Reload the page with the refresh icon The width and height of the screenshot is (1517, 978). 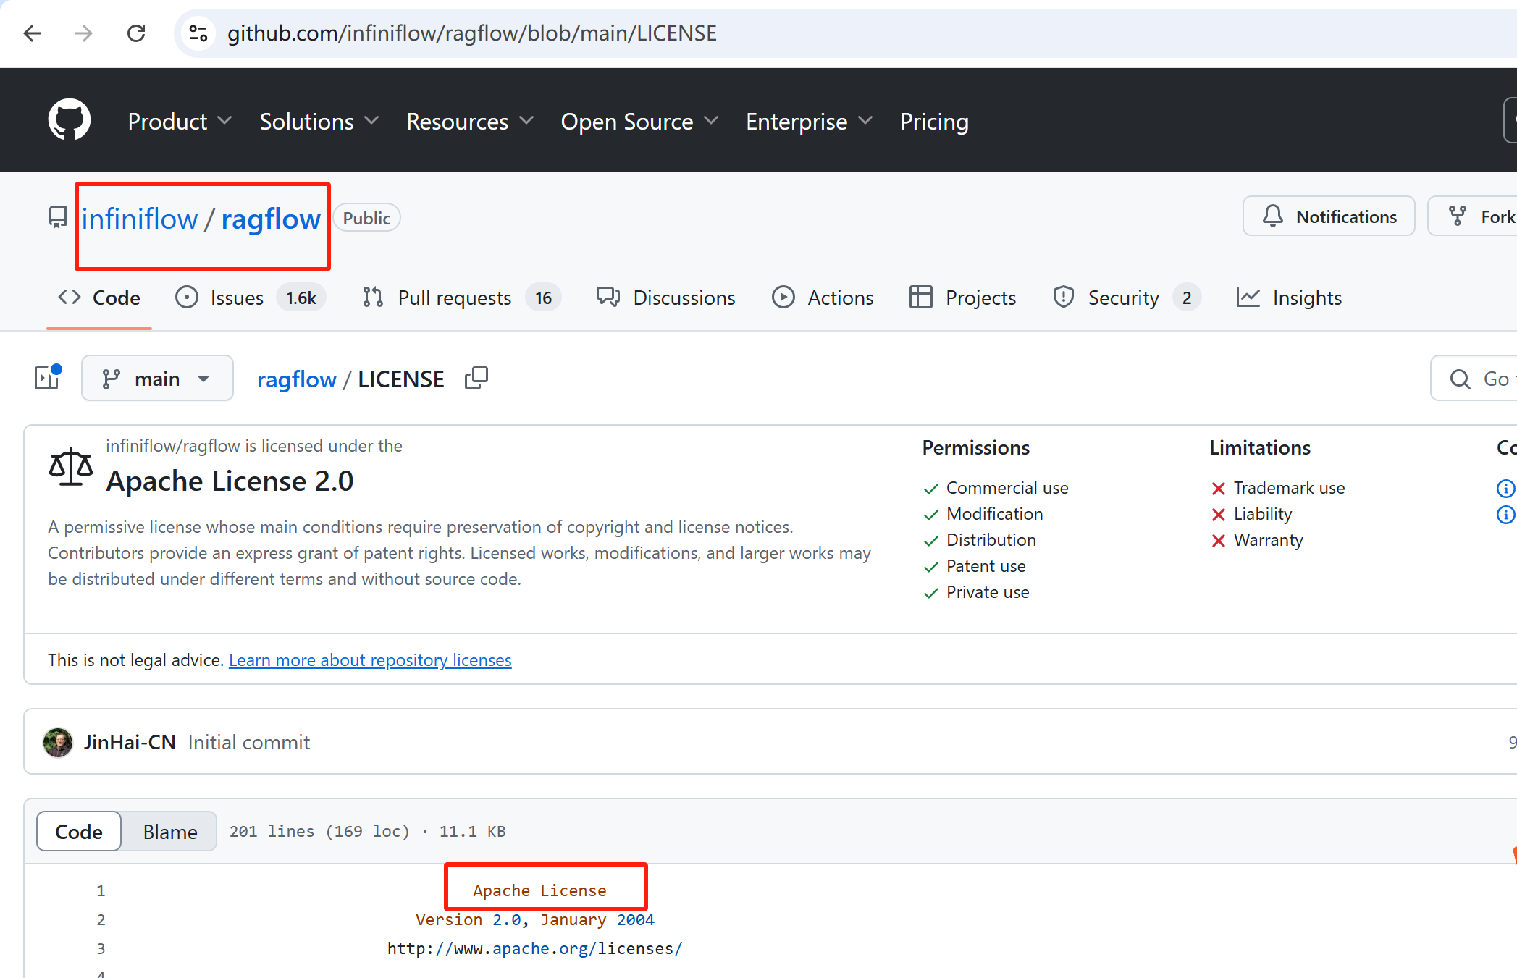pos(136,33)
